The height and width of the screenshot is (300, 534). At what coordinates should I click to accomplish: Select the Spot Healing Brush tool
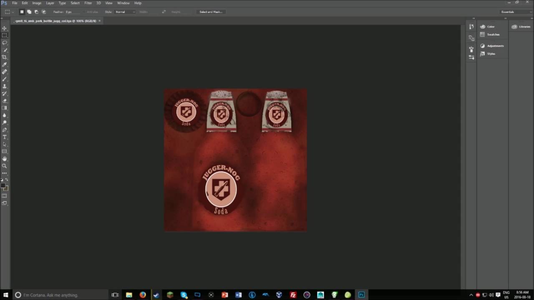click(x=5, y=72)
